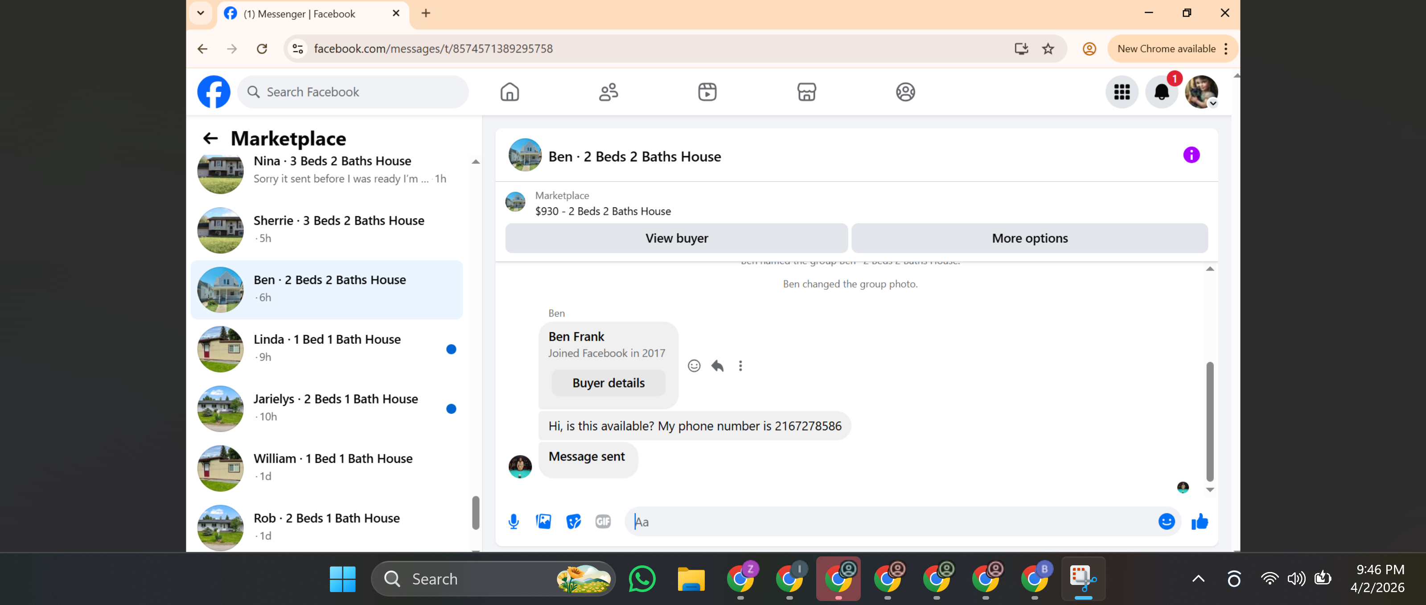Click the chat header house thumbnail
The width and height of the screenshot is (1426, 605).
524,155
